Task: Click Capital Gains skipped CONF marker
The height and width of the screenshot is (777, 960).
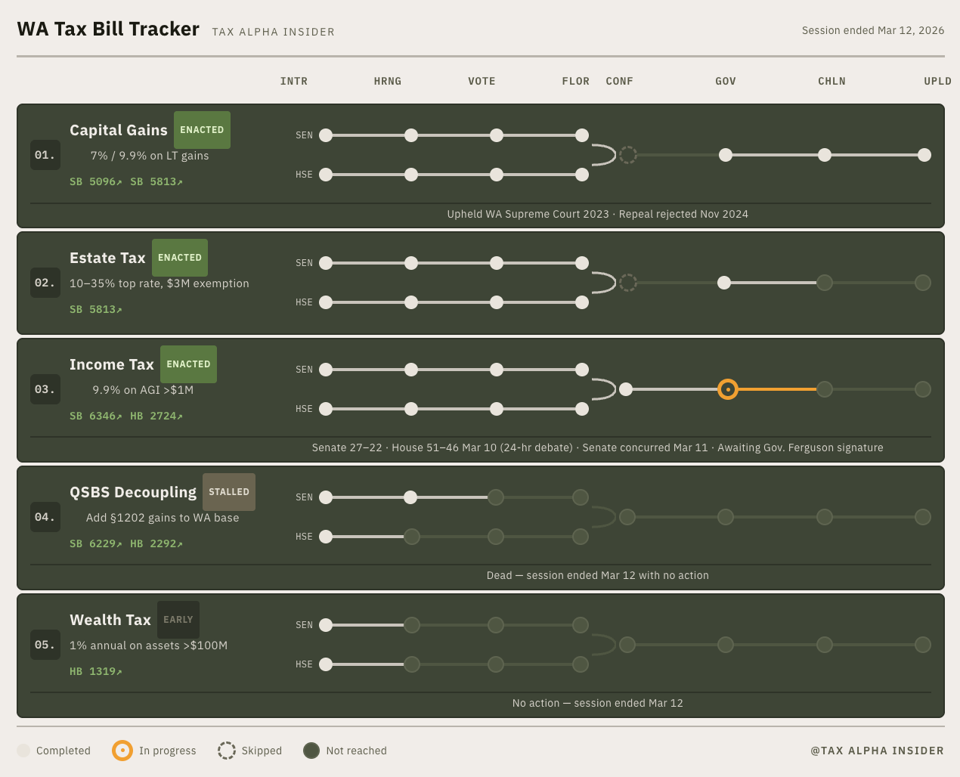Action: coord(627,155)
